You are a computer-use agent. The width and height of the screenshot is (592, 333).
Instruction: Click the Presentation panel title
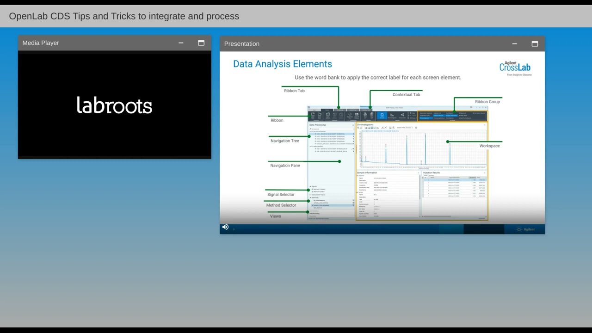tap(242, 44)
